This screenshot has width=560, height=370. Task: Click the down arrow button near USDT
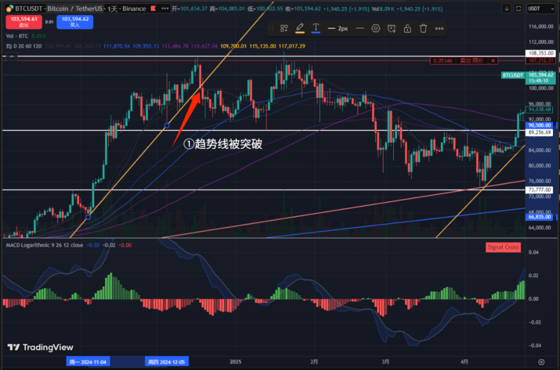point(506,9)
